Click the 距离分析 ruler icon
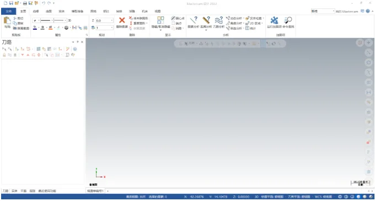 point(206,20)
